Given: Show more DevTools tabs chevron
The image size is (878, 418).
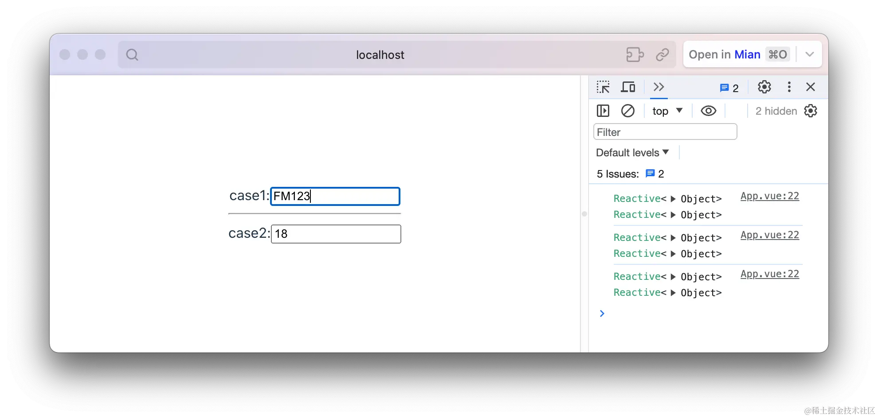Looking at the screenshot, I should 659,87.
